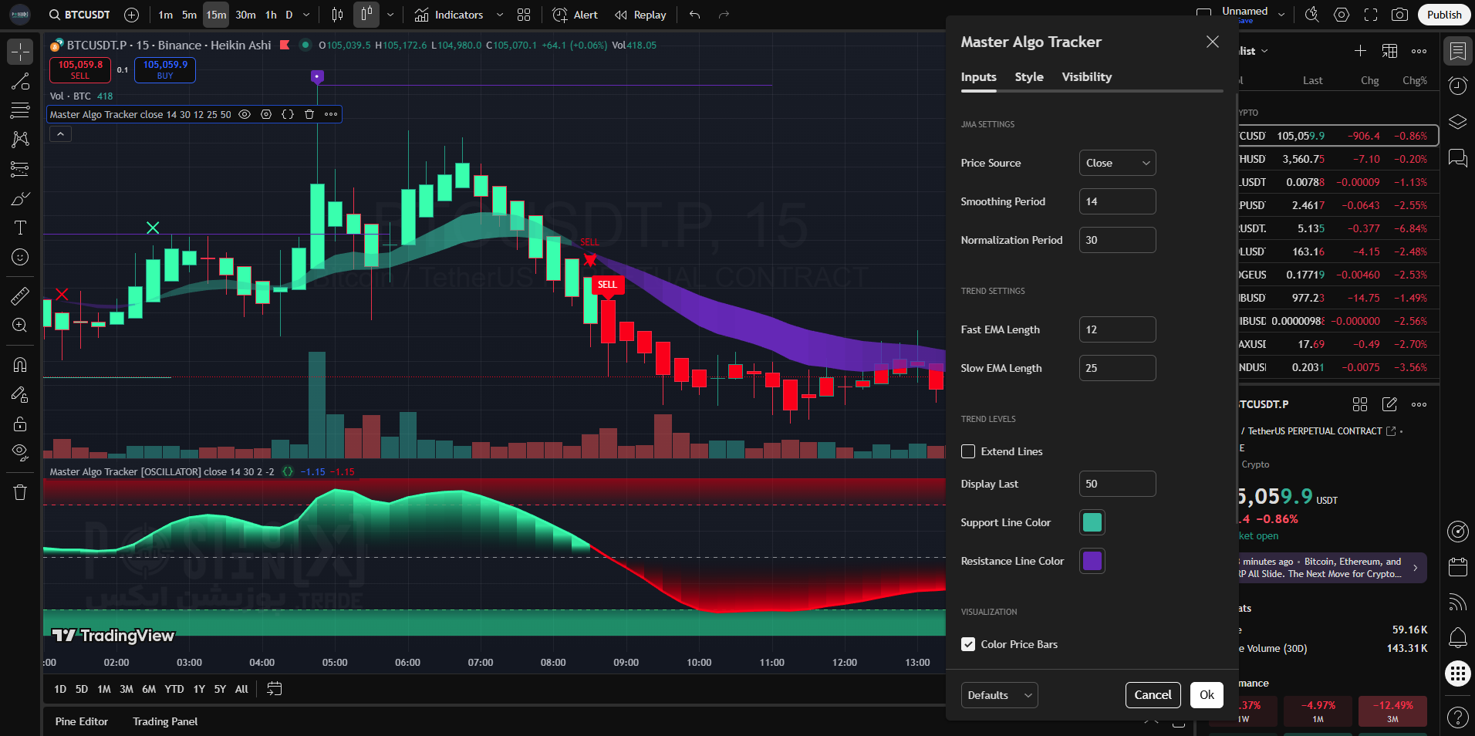Click the trash icon to remove drawings
1475x736 pixels.
pos(20,492)
